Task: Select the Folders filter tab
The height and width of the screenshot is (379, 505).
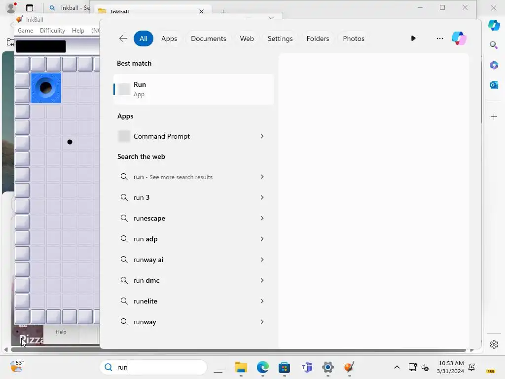Action: click(318, 38)
